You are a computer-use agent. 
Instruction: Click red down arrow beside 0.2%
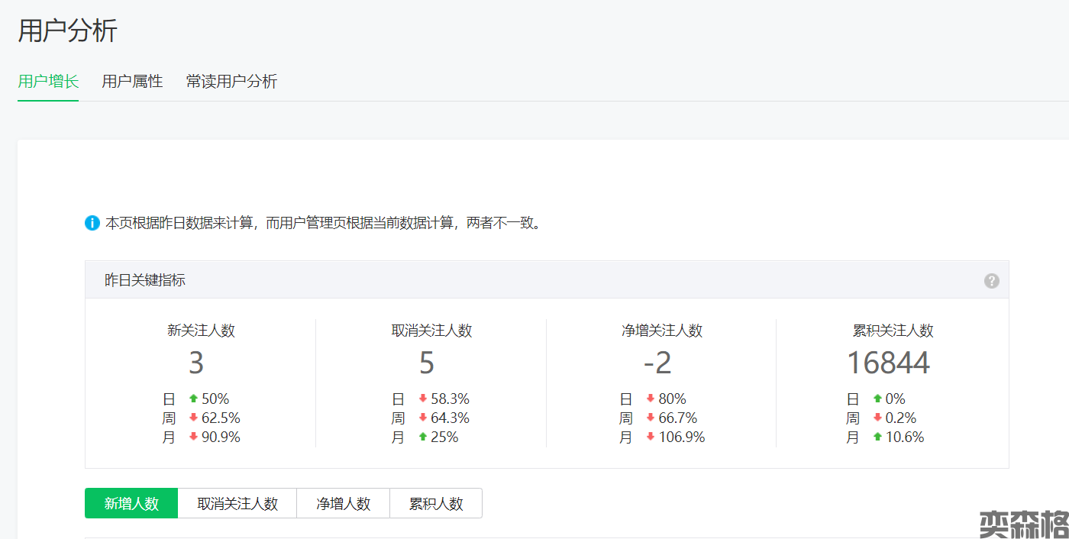877,418
